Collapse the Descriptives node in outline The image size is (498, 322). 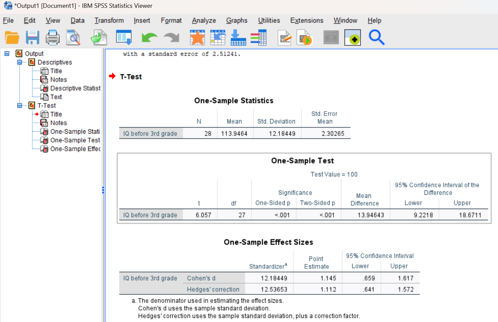click(20, 62)
